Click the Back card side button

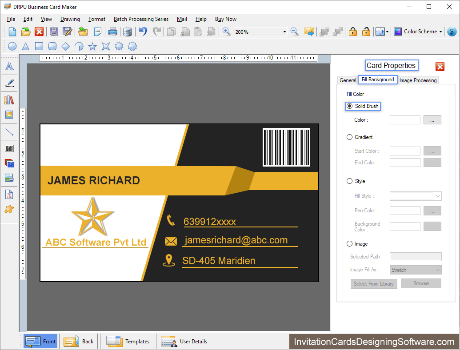tap(79, 341)
